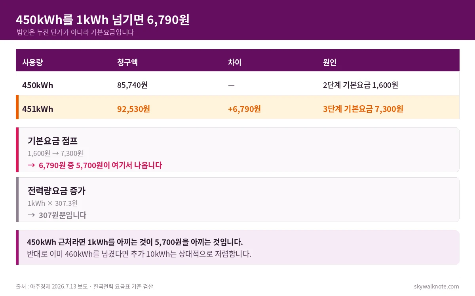Click subtitle '범인은 누진 단가가 아니라 기본요금입니다'

75,32
